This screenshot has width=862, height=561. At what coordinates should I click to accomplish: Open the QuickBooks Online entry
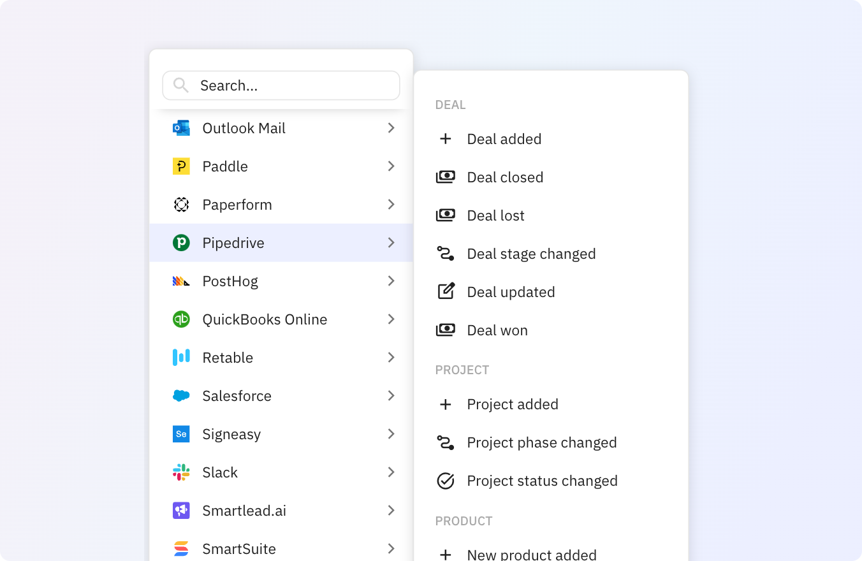[281, 319]
